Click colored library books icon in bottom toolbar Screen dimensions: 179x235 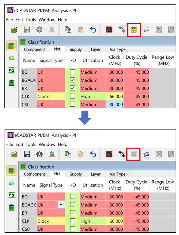coord(52,154)
